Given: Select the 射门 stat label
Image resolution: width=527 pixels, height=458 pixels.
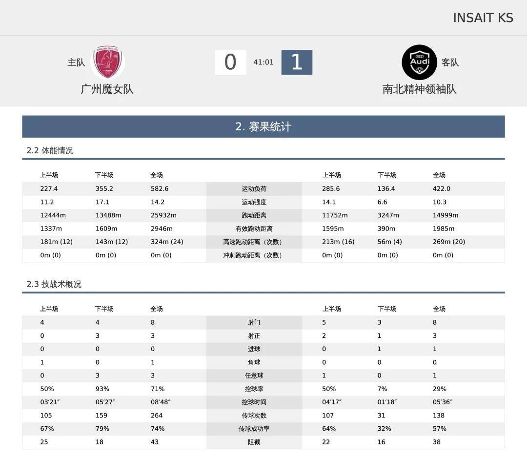Looking at the screenshot, I should [254, 322].
